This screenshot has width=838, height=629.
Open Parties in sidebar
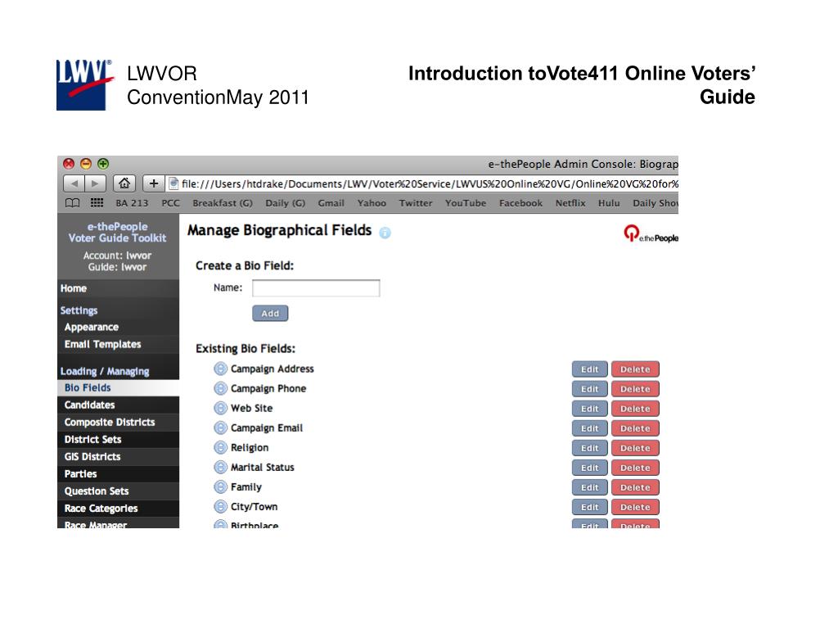[118, 474]
